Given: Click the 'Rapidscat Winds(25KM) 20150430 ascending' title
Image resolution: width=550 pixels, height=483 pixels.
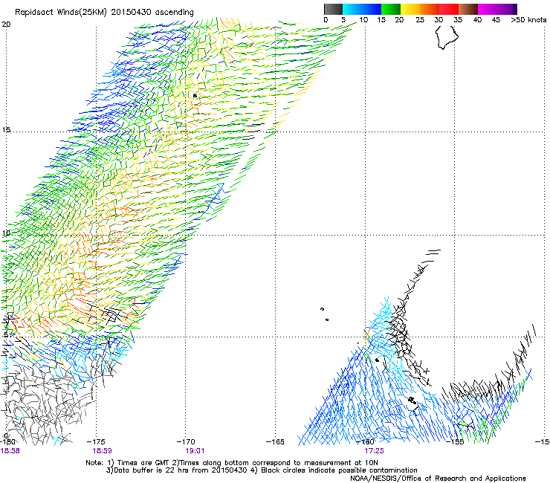Looking at the screenshot, I should point(104,13).
